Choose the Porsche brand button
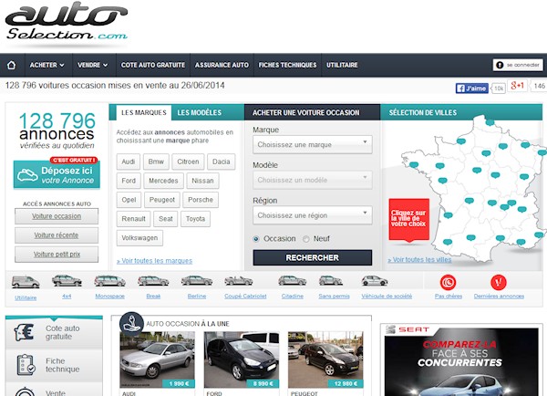Screen dimensions: 547x396 (x=201, y=200)
